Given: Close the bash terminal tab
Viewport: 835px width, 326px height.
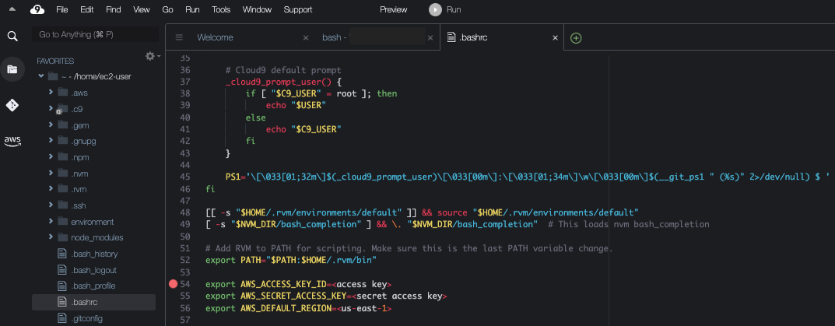Looking at the screenshot, I should (431, 38).
